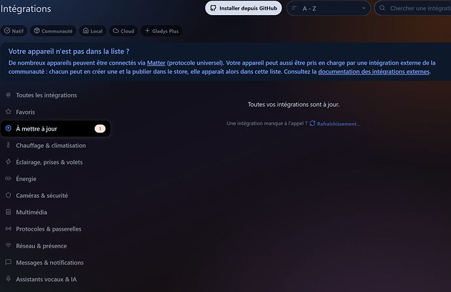451x292 pixels.
Task: Click the refresh icon beside Rafraîchissement
Action: 312,123
